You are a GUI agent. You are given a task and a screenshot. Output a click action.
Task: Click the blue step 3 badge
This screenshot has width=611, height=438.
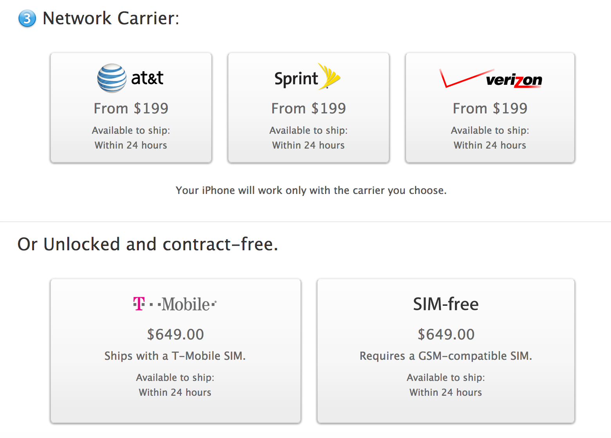pyautogui.click(x=27, y=18)
